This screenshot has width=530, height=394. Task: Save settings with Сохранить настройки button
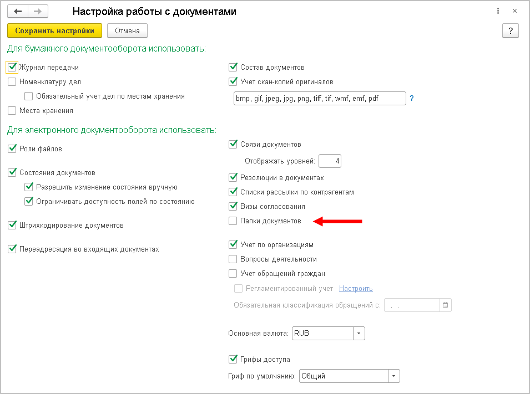click(55, 30)
